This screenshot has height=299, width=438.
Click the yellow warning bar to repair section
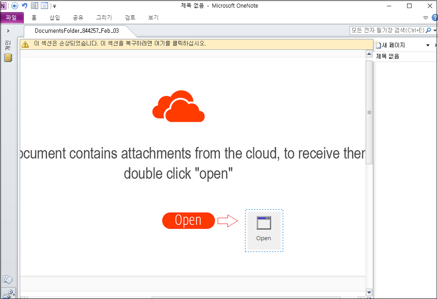(197, 44)
